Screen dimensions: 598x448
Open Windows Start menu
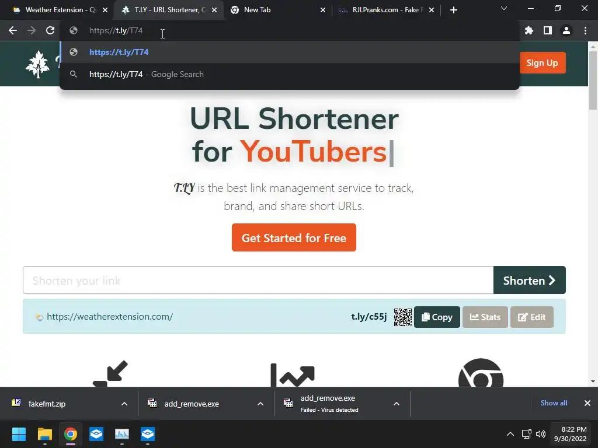[19, 434]
